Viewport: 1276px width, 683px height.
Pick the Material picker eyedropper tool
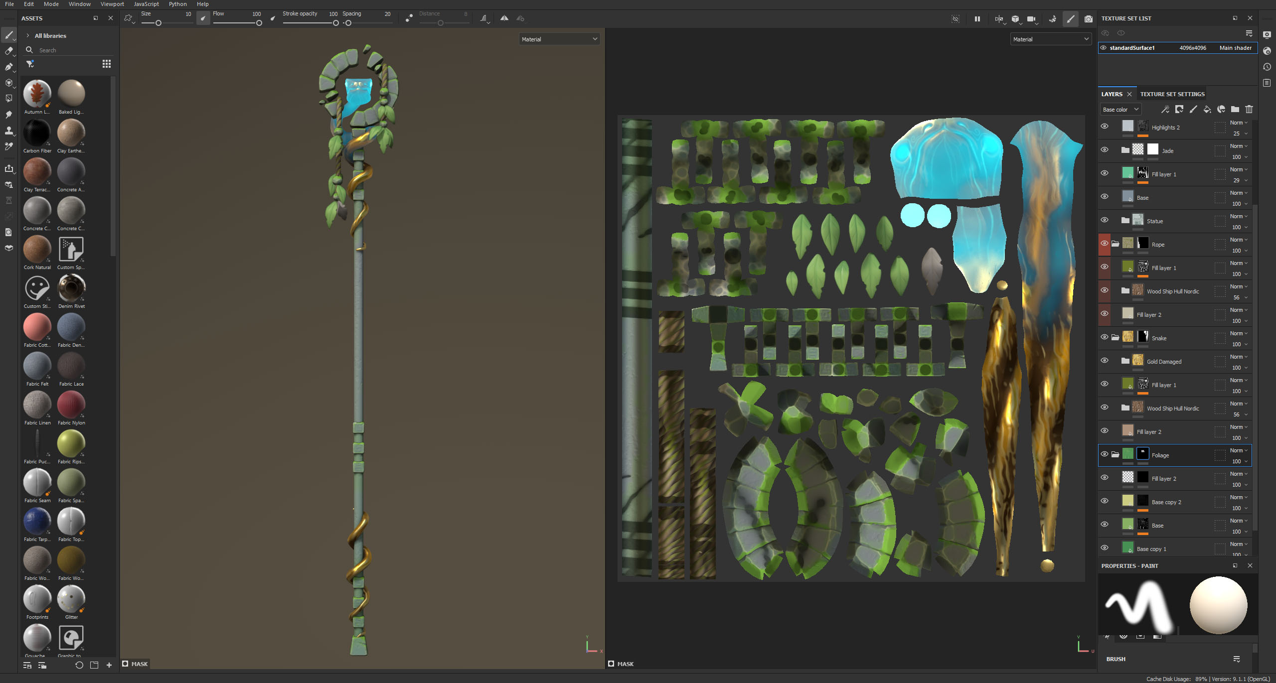[x=8, y=146]
